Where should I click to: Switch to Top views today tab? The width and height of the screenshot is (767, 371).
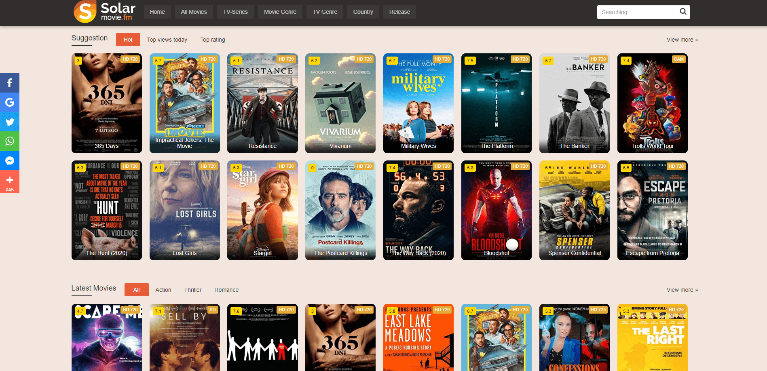click(x=167, y=40)
